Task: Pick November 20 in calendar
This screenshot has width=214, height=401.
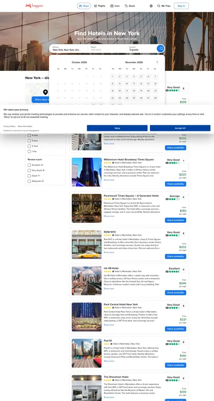Action: pos(148,91)
